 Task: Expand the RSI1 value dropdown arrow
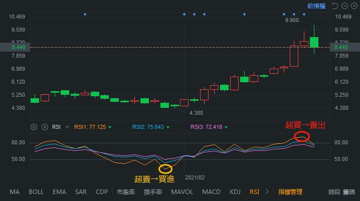[110, 127]
